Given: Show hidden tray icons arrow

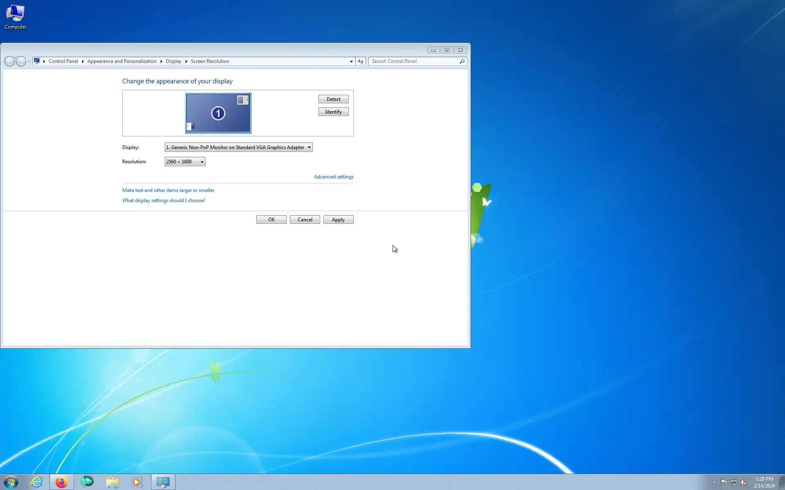Looking at the screenshot, I should click(x=714, y=482).
